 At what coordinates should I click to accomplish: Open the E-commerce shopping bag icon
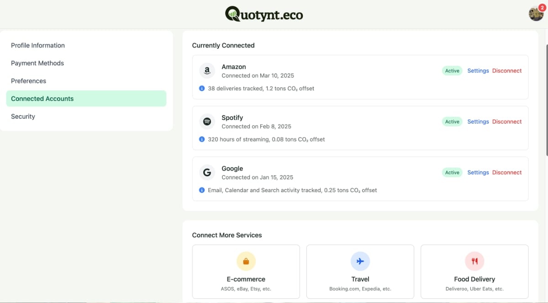[246, 261]
